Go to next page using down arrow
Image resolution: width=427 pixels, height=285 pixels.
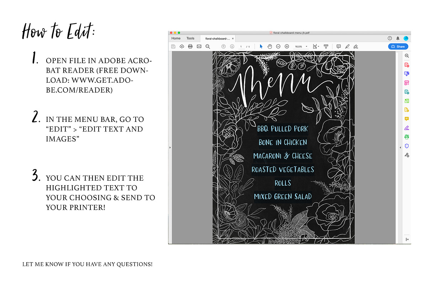pyautogui.click(x=232, y=46)
